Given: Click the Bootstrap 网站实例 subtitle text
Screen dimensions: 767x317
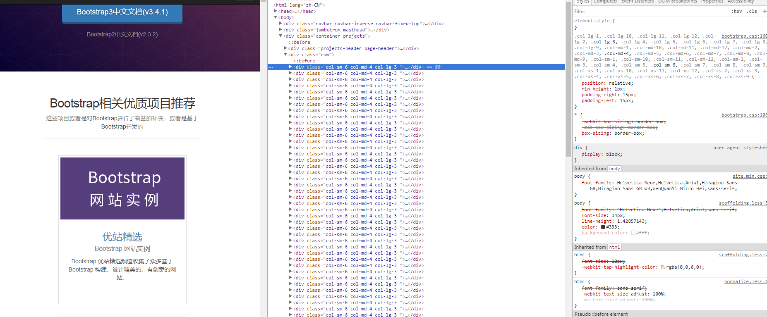Looking at the screenshot, I should [122, 248].
